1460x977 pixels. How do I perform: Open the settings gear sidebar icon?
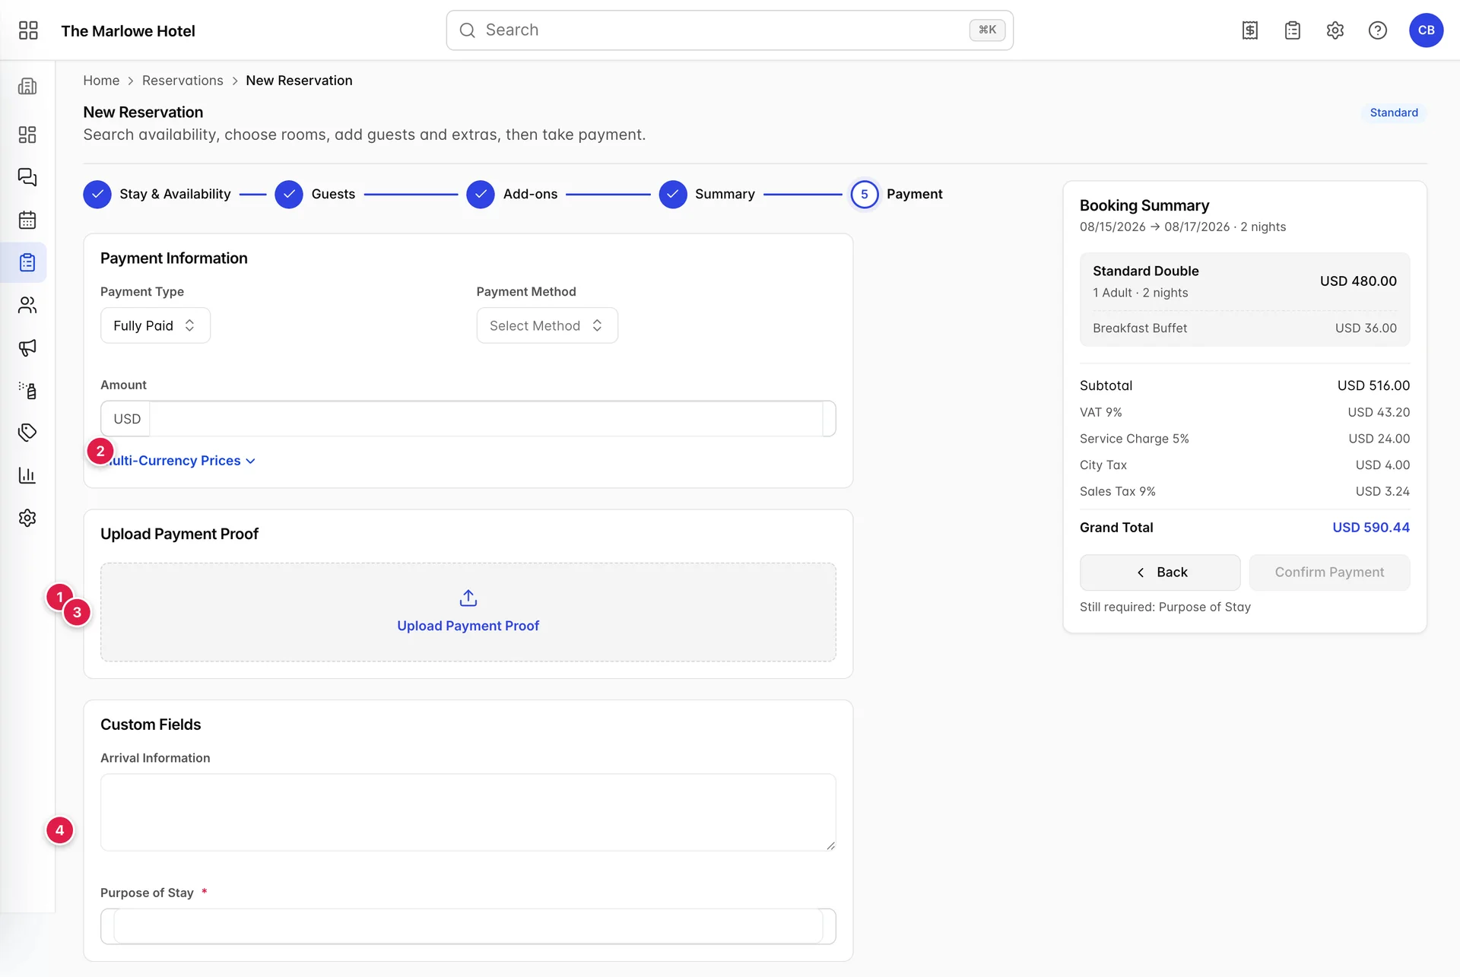click(27, 518)
